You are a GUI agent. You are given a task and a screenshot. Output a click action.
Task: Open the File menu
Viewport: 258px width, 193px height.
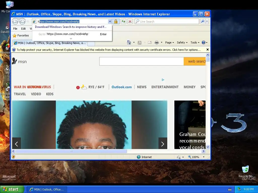tap(15, 29)
